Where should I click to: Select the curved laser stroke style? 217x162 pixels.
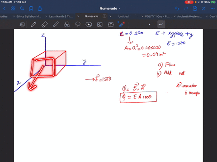click(161, 24)
